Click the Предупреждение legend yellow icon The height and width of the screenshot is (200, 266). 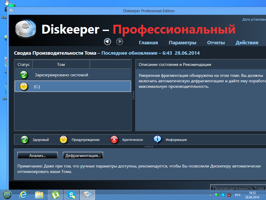pos(63,140)
